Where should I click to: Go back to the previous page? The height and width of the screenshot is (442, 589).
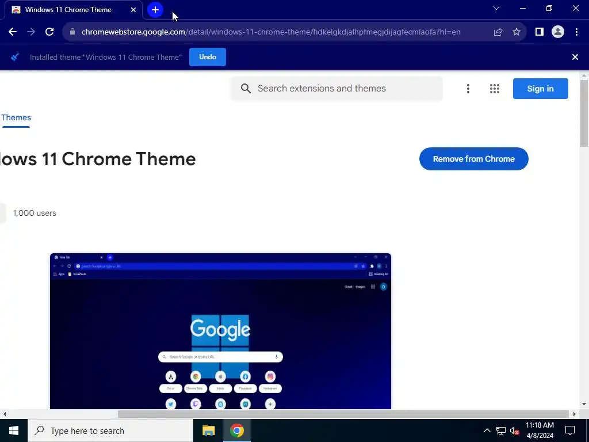(x=13, y=32)
